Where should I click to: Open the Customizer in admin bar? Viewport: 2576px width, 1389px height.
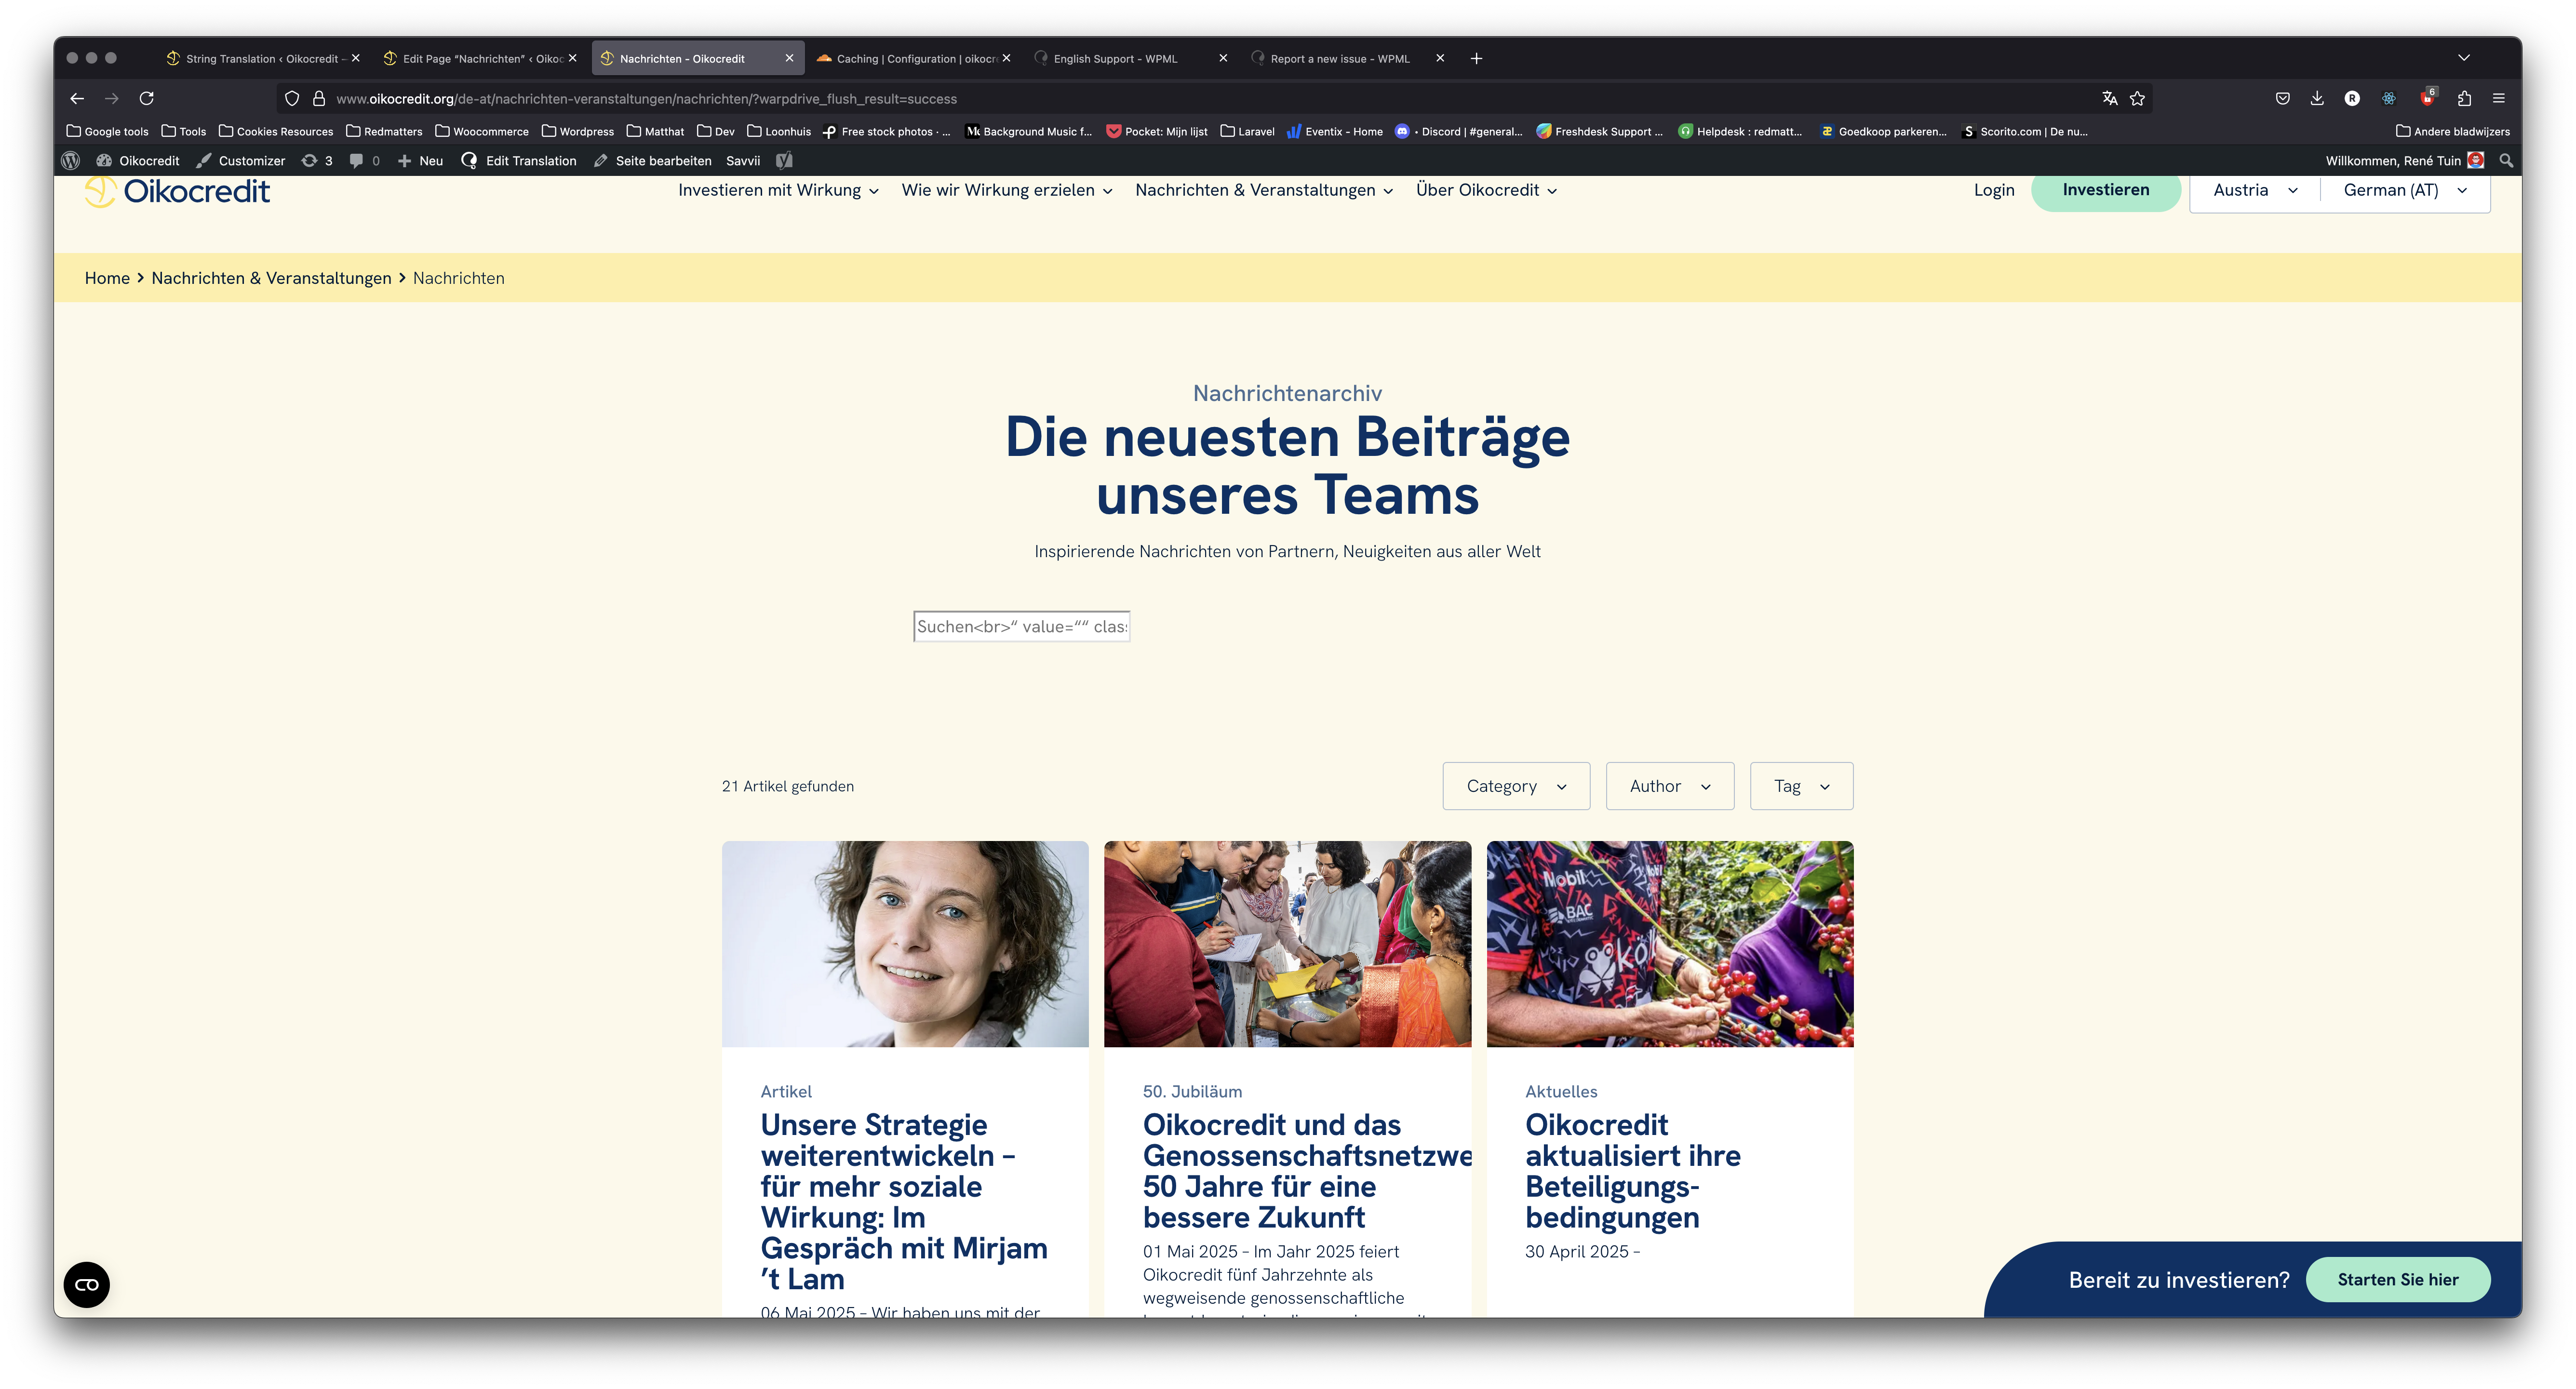pyautogui.click(x=241, y=161)
